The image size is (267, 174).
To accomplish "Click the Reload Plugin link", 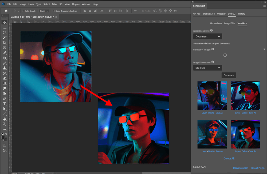I will pyautogui.click(x=258, y=168).
